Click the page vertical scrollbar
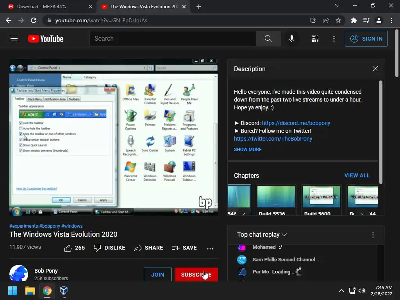This screenshot has height=300, width=400. coord(397,53)
